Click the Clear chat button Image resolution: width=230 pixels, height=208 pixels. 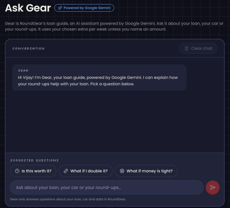[x=198, y=48]
